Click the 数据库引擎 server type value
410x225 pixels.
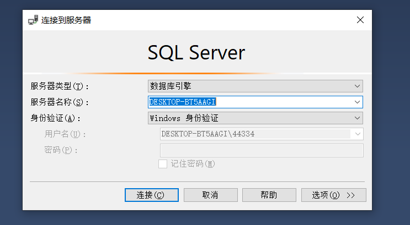click(171, 86)
